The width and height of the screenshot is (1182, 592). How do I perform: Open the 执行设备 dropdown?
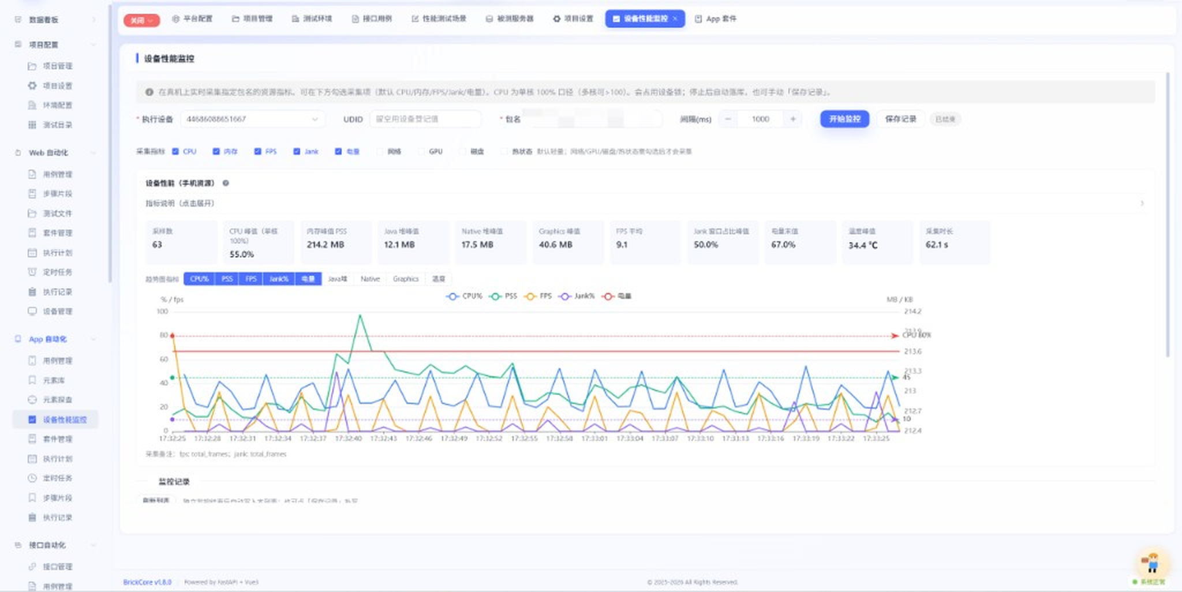[253, 119]
